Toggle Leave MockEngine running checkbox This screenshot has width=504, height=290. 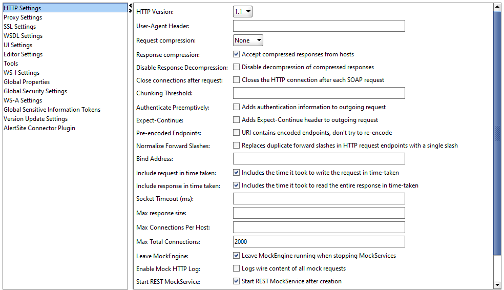click(x=236, y=255)
